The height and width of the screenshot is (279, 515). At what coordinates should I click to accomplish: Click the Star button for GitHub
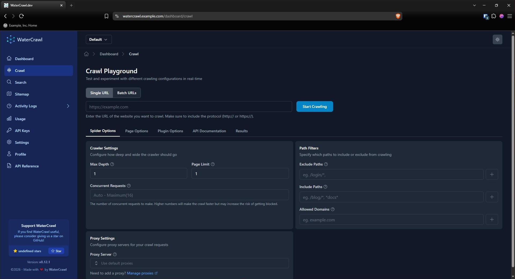[56, 251]
